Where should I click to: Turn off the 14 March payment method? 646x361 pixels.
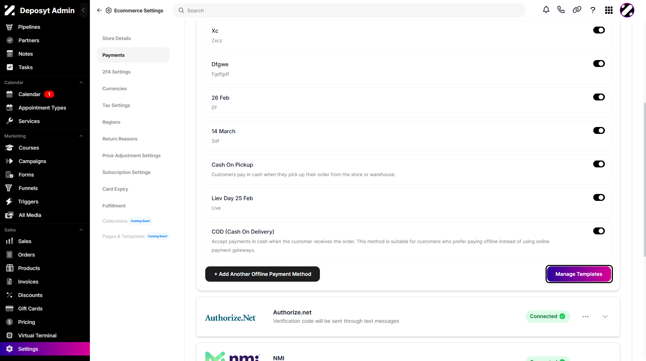599,131
